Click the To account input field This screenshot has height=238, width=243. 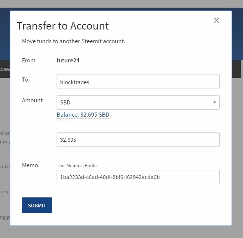138,82
